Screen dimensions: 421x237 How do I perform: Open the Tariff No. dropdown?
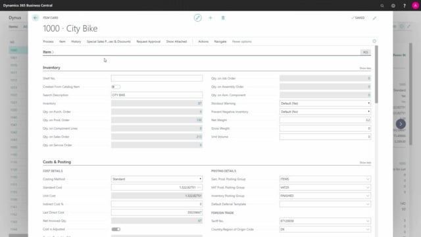coord(368,221)
